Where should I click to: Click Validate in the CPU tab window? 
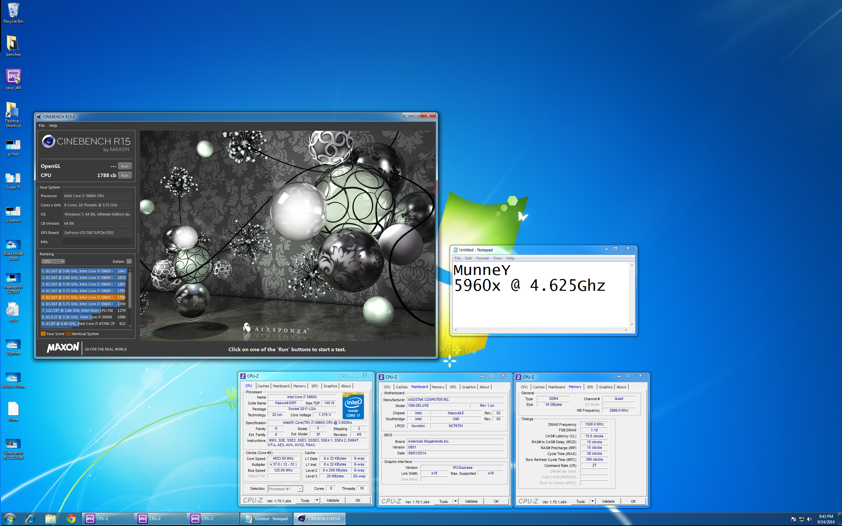click(332, 500)
